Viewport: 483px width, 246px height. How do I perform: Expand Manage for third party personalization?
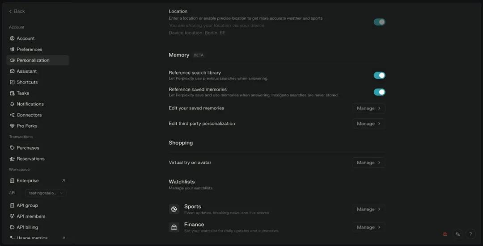click(x=369, y=124)
